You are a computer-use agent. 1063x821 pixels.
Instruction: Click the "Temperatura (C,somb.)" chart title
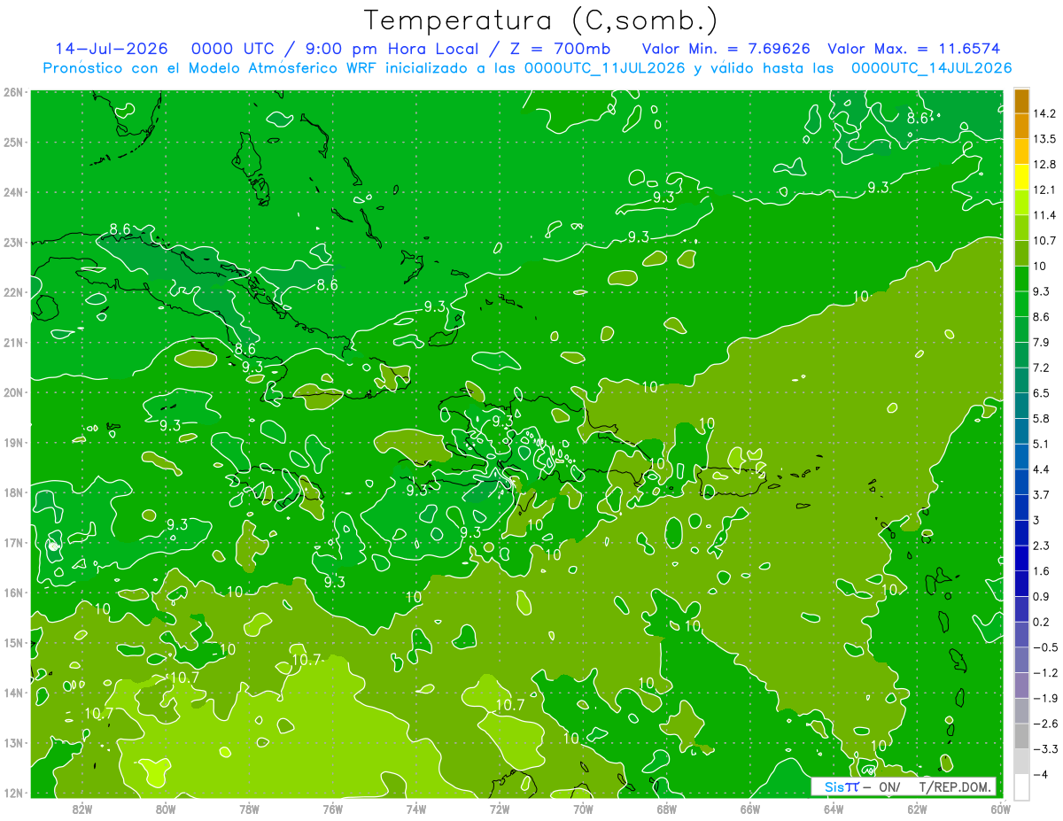(x=541, y=20)
